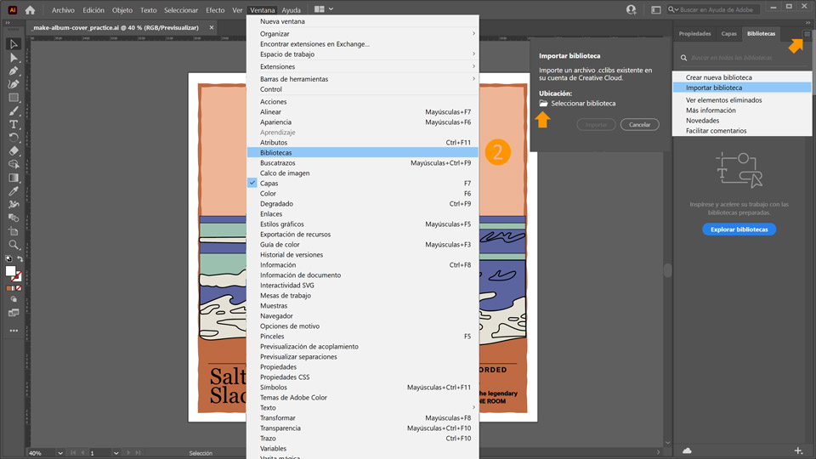
Task: Click the white fill color swatch
Action: pos(11,271)
